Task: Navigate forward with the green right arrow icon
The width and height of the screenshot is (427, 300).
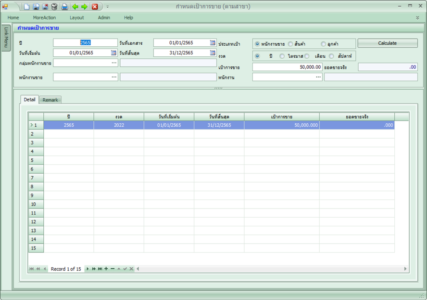Action: pyautogui.click(x=84, y=6)
